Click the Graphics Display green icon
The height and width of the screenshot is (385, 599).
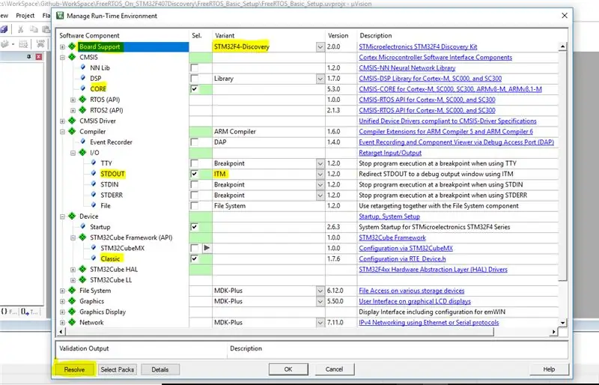72,312
